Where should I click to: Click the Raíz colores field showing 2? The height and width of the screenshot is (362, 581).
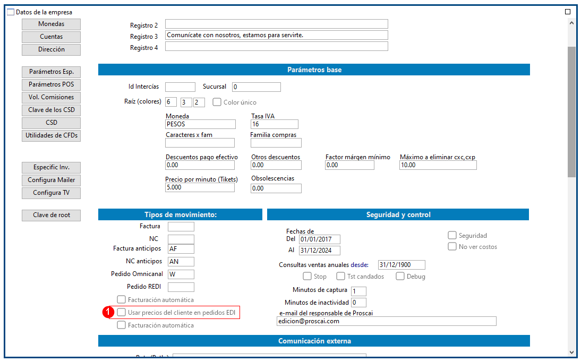coord(199,102)
